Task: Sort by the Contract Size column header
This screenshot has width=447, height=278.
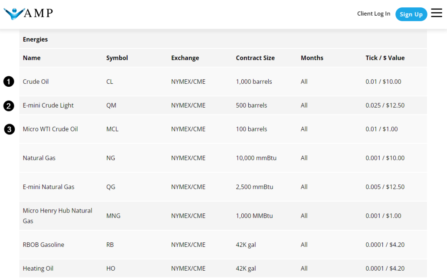Action: click(255, 58)
